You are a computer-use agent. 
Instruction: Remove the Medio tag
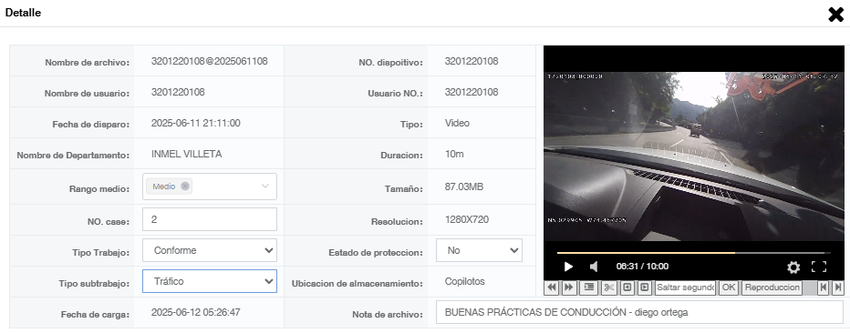point(185,186)
